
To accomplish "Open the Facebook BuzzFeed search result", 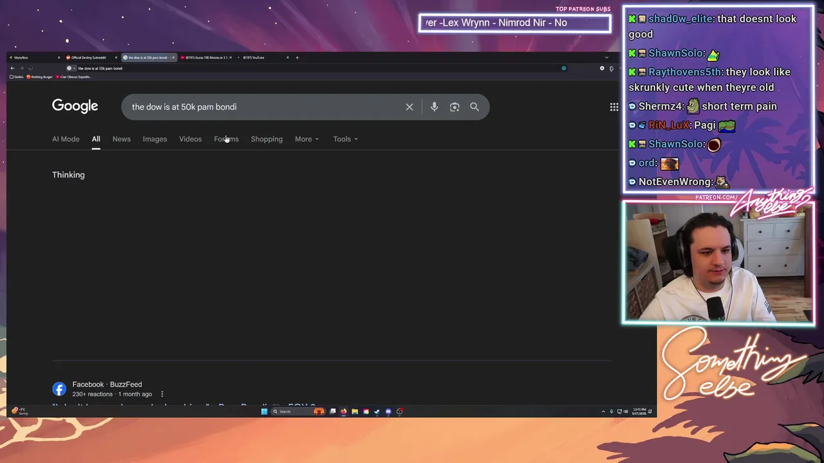I will tap(107, 385).
